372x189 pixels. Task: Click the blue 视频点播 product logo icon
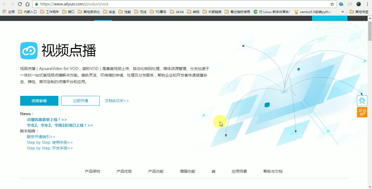(x=29, y=51)
